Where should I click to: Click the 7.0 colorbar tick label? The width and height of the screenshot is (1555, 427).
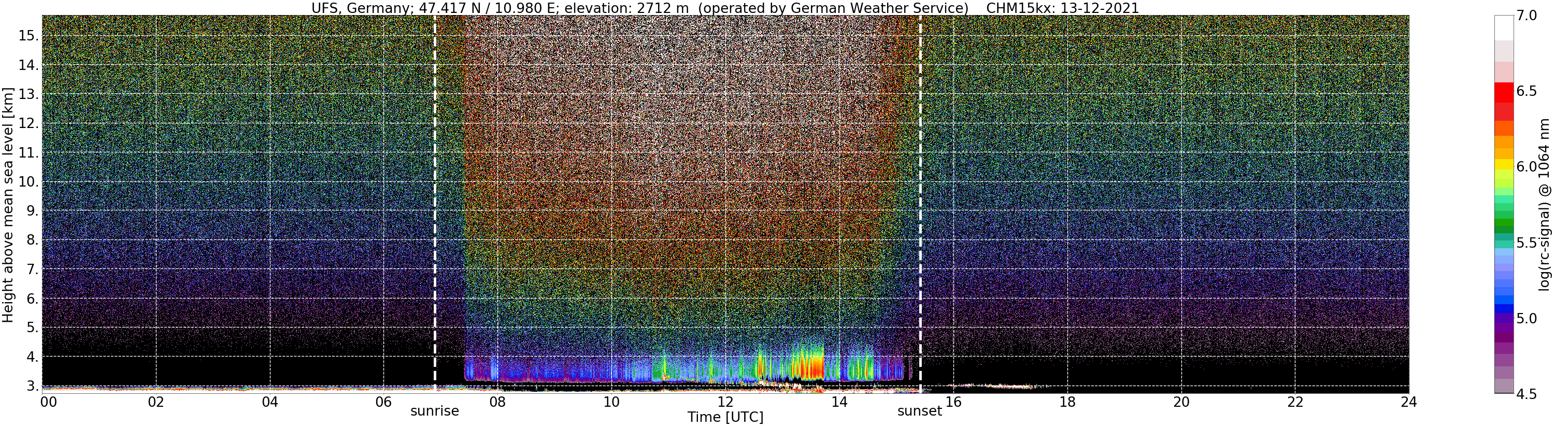click(x=1526, y=16)
